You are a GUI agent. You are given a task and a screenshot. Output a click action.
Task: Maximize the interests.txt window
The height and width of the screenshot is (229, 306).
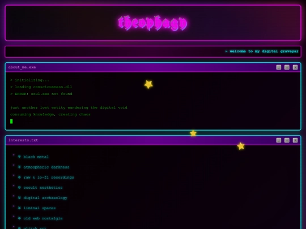(x=287, y=140)
